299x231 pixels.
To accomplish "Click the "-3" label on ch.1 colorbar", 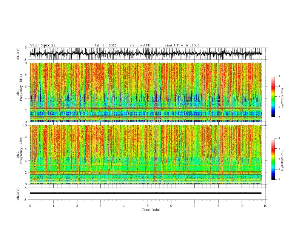I will pyautogui.click(x=279, y=76).
